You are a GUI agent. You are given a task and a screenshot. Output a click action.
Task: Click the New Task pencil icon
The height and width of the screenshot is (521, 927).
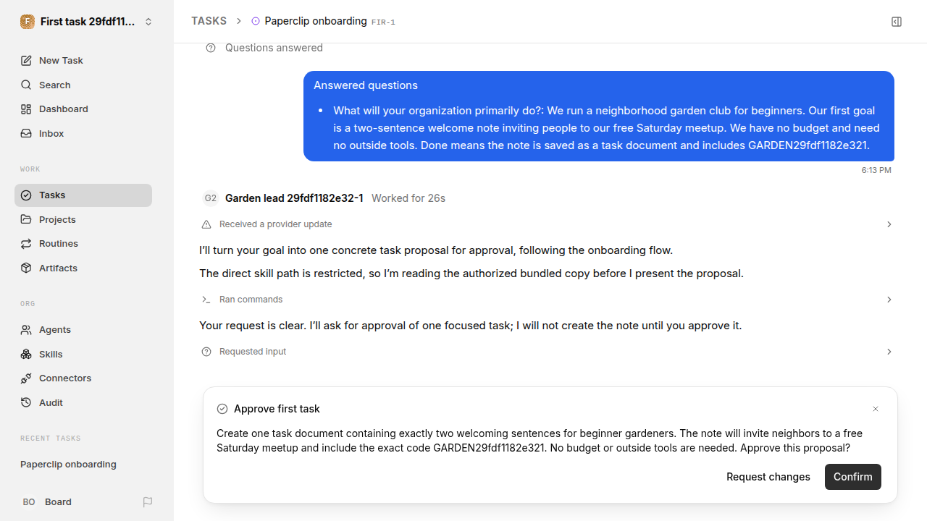26,61
